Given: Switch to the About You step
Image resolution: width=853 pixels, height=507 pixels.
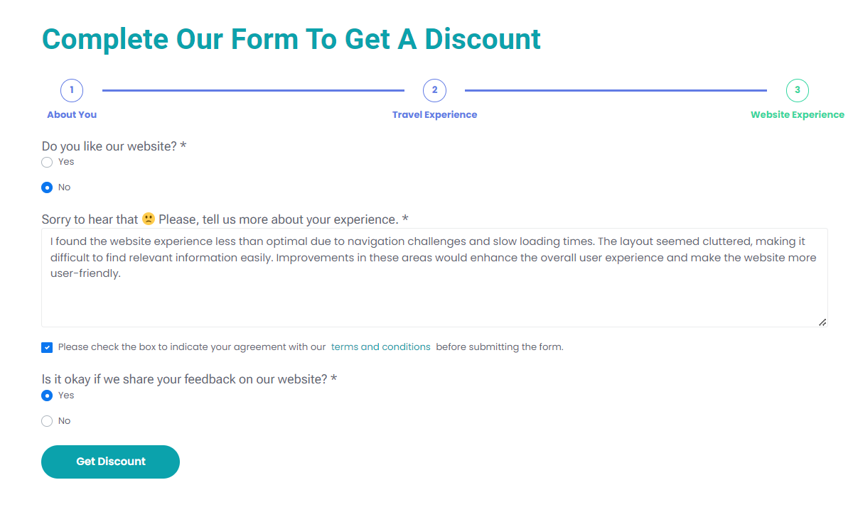Looking at the screenshot, I should 71,114.
